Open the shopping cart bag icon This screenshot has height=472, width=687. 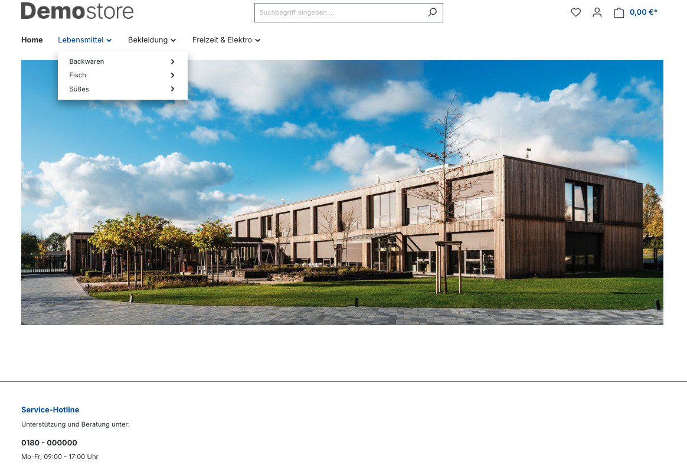pyautogui.click(x=619, y=12)
